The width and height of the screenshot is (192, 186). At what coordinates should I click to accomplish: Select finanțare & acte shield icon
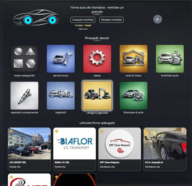tap(133, 96)
